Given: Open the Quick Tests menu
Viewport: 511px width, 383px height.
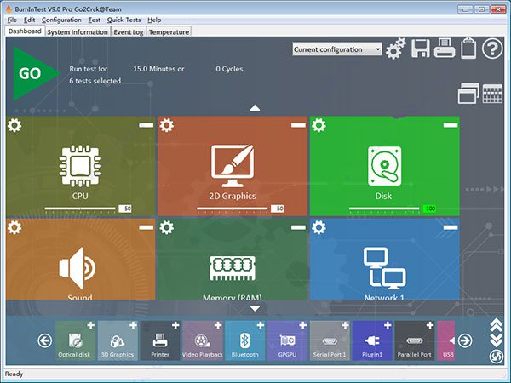Looking at the screenshot, I should [123, 20].
